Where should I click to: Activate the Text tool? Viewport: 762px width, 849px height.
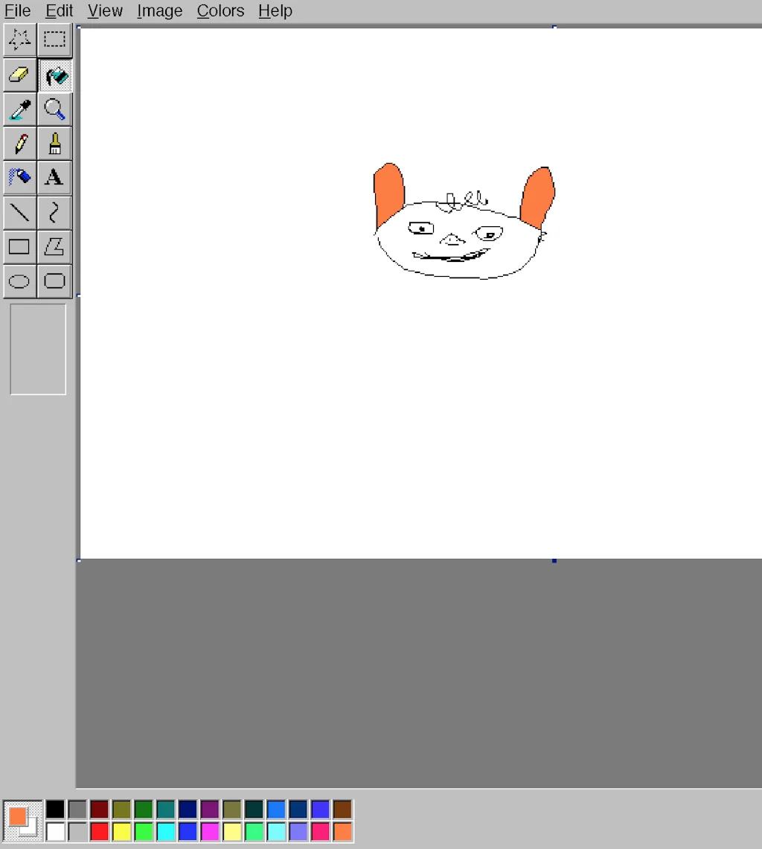point(54,177)
